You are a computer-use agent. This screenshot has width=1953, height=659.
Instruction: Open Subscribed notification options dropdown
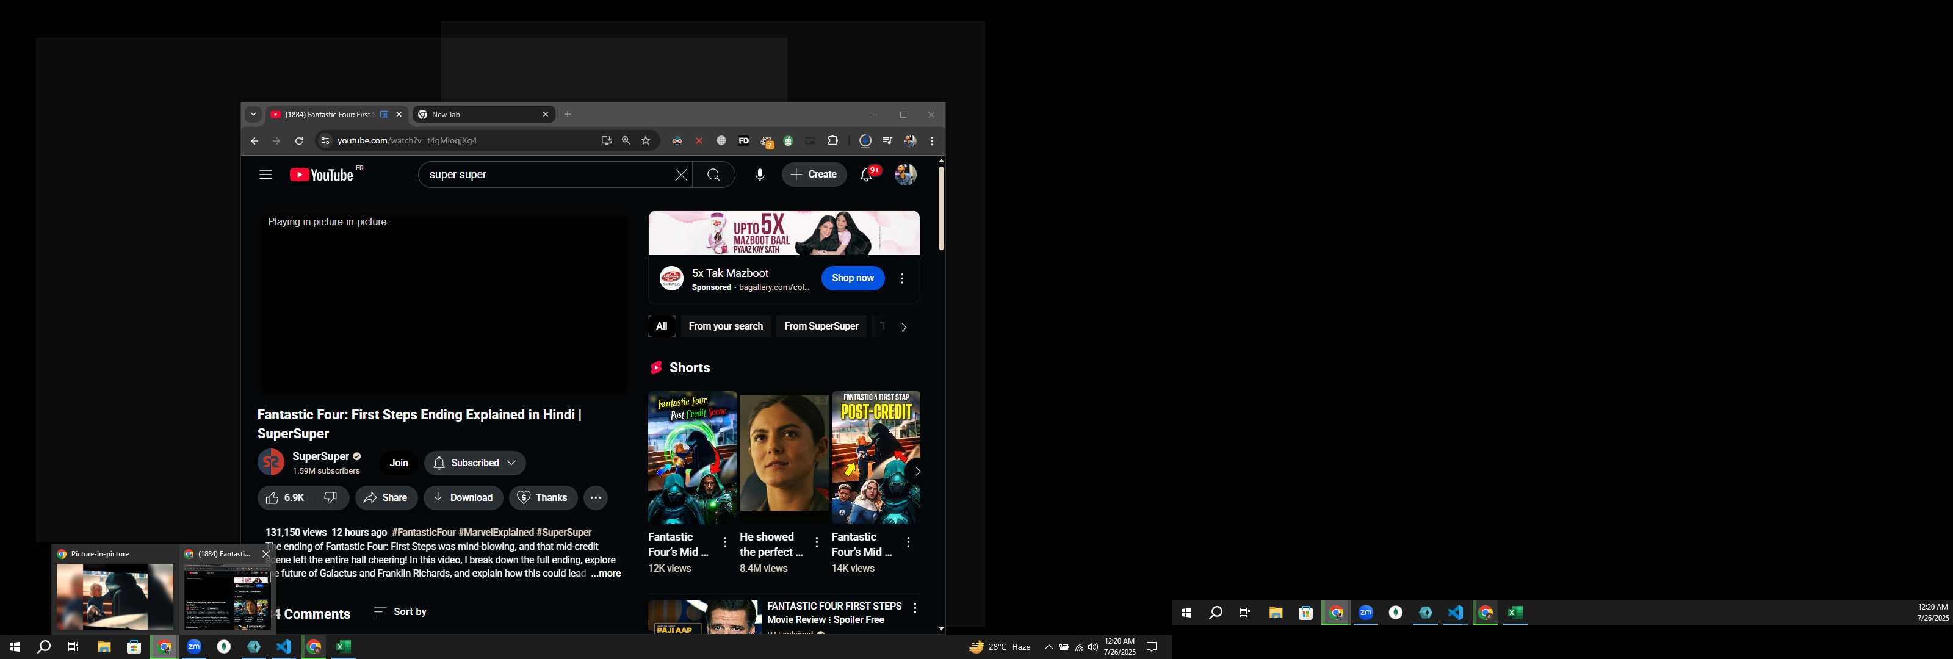click(475, 463)
